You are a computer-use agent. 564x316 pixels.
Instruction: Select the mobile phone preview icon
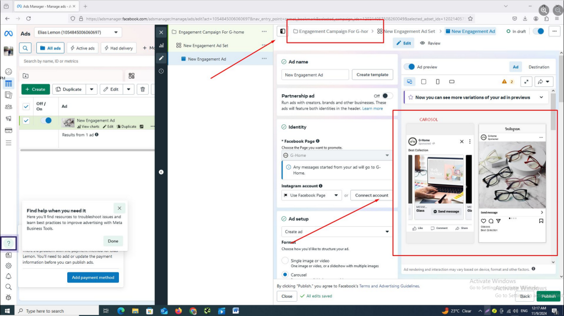point(437,81)
